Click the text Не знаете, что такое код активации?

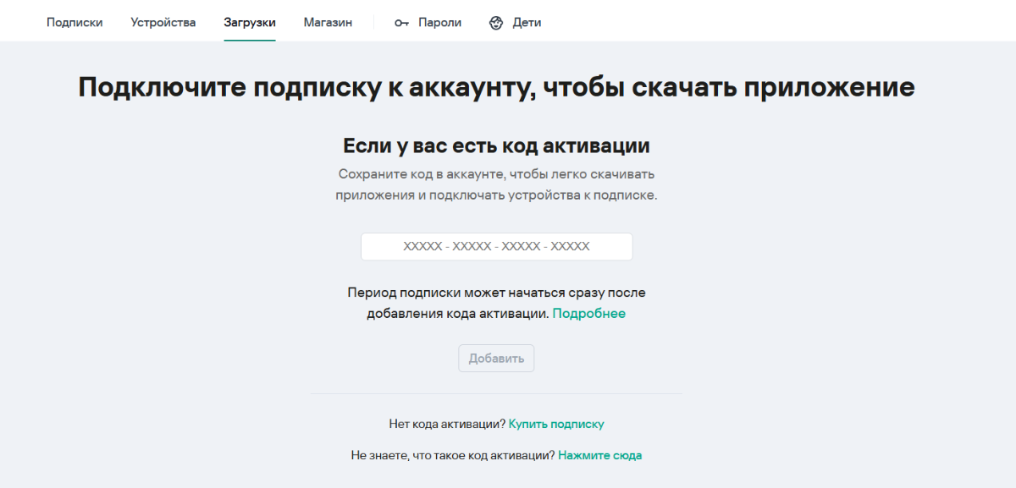point(453,455)
